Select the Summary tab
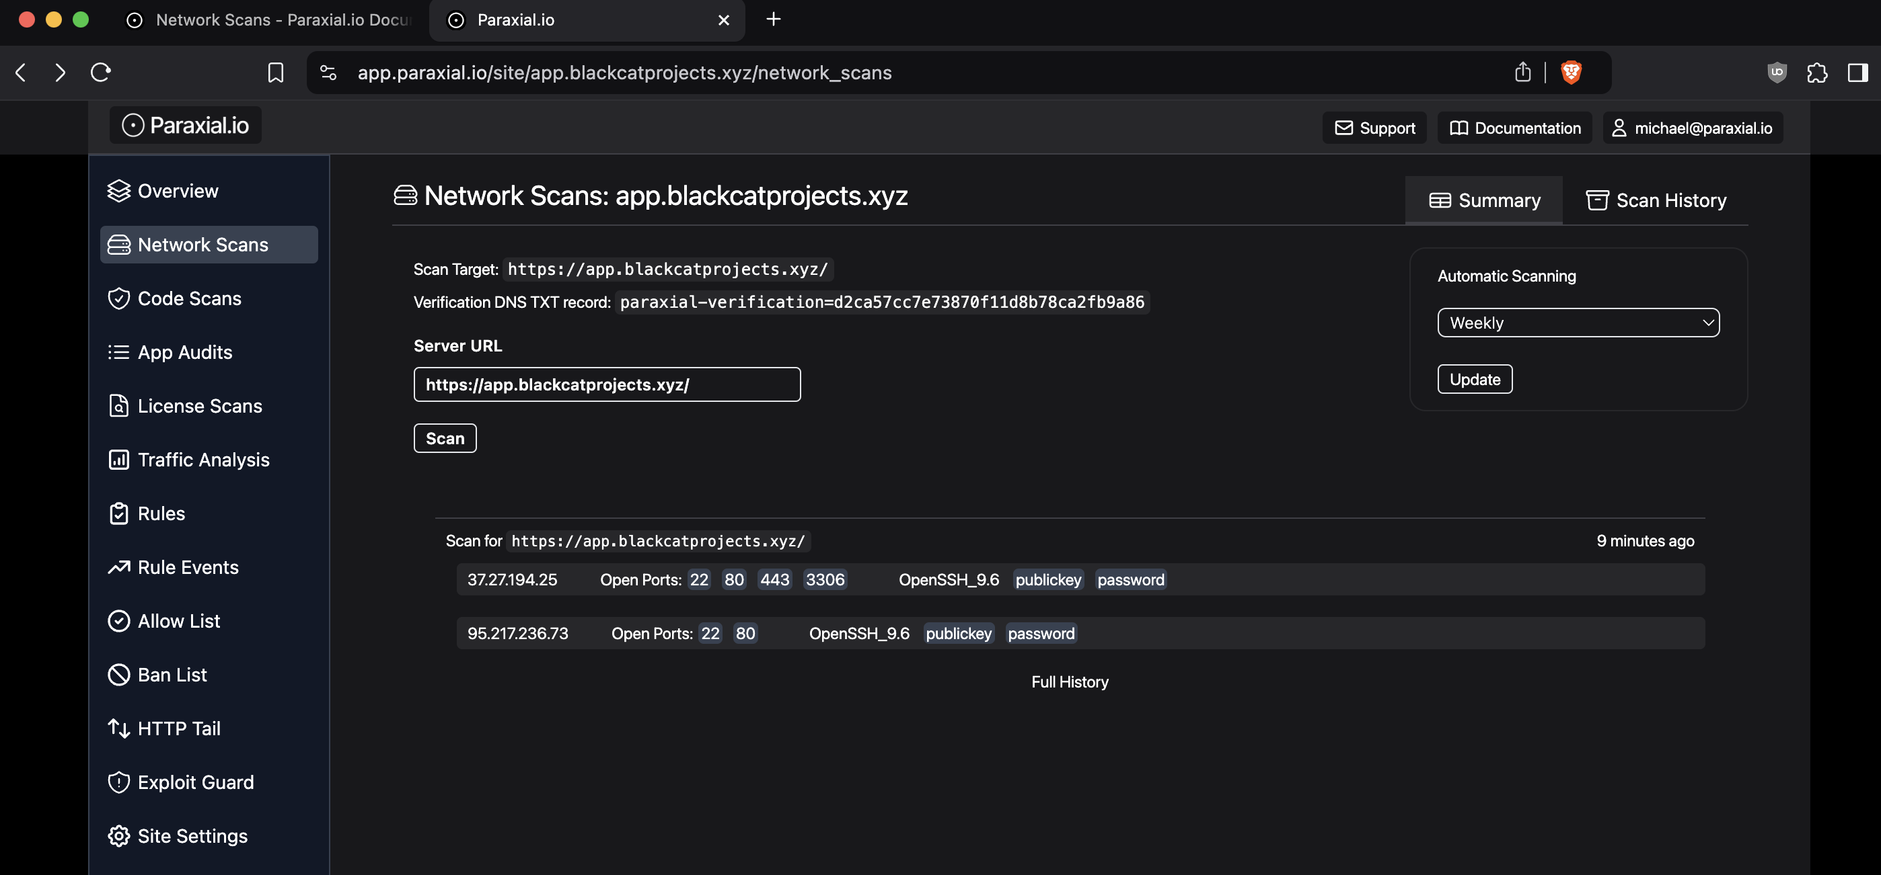This screenshot has height=875, width=1881. [1484, 200]
